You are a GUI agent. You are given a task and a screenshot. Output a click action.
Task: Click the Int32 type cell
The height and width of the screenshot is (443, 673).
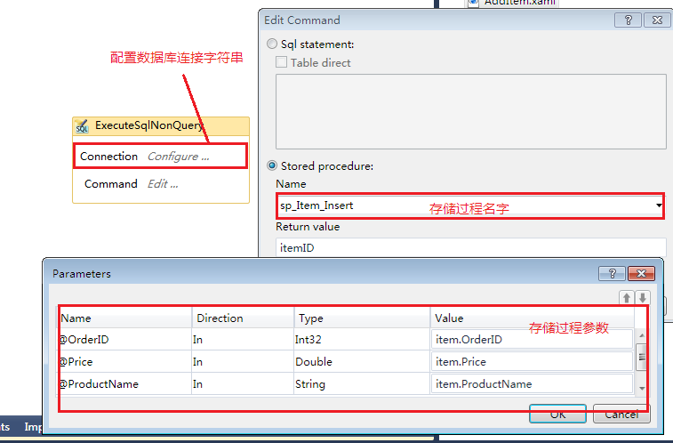[362, 340]
